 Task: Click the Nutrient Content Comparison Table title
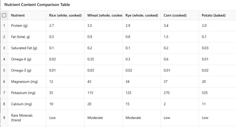[37, 5]
